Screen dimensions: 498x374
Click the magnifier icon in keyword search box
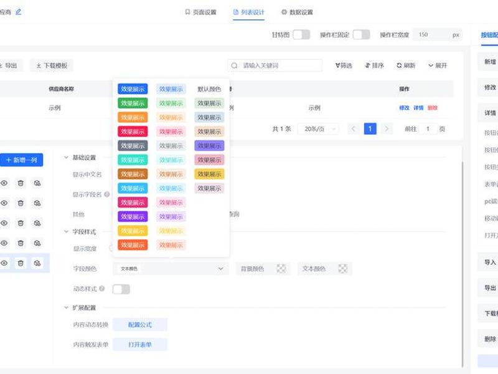(234, 65)
